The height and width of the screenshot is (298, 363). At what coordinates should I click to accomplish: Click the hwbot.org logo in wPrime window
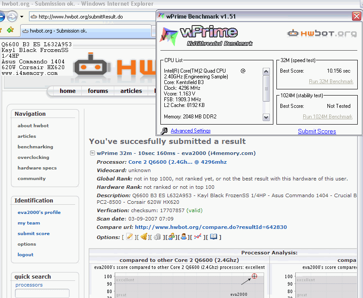coord(322,33)
